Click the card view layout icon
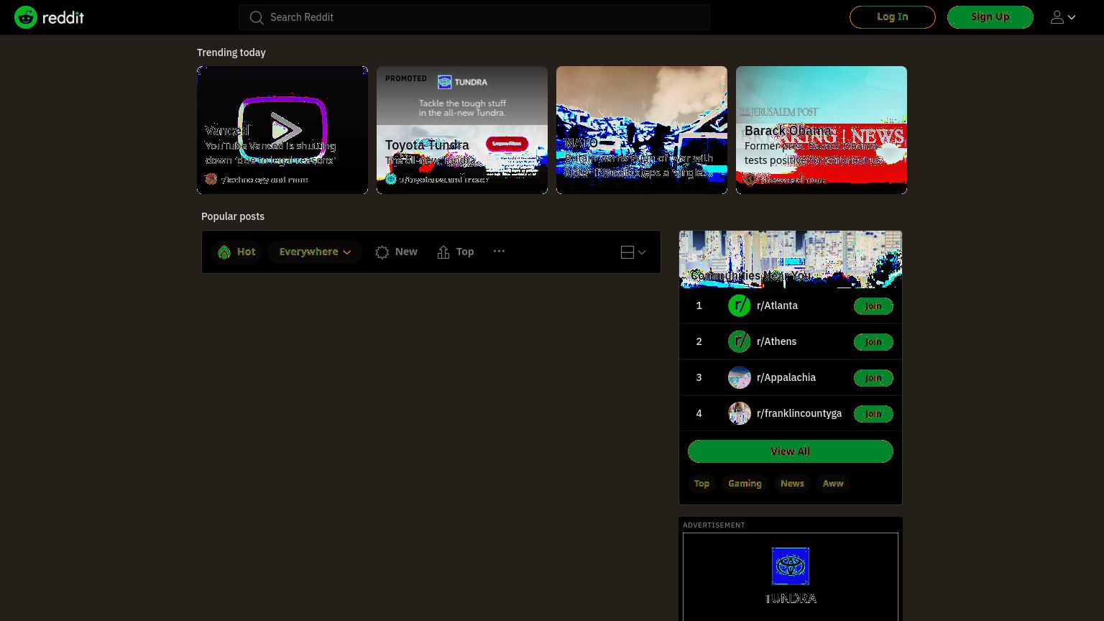The height and width of the screenshot is (621, 1104). click(x=627, y=252)
